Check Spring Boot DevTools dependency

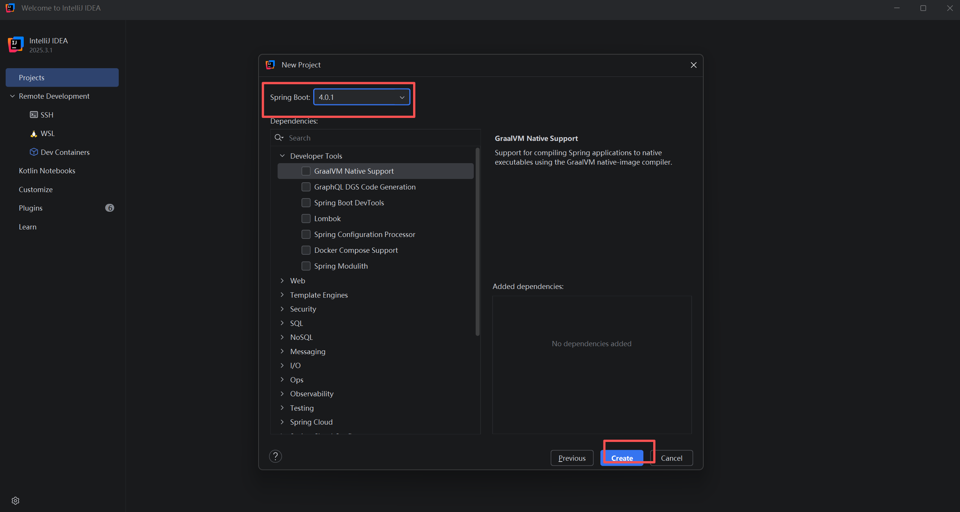[306, 203]
